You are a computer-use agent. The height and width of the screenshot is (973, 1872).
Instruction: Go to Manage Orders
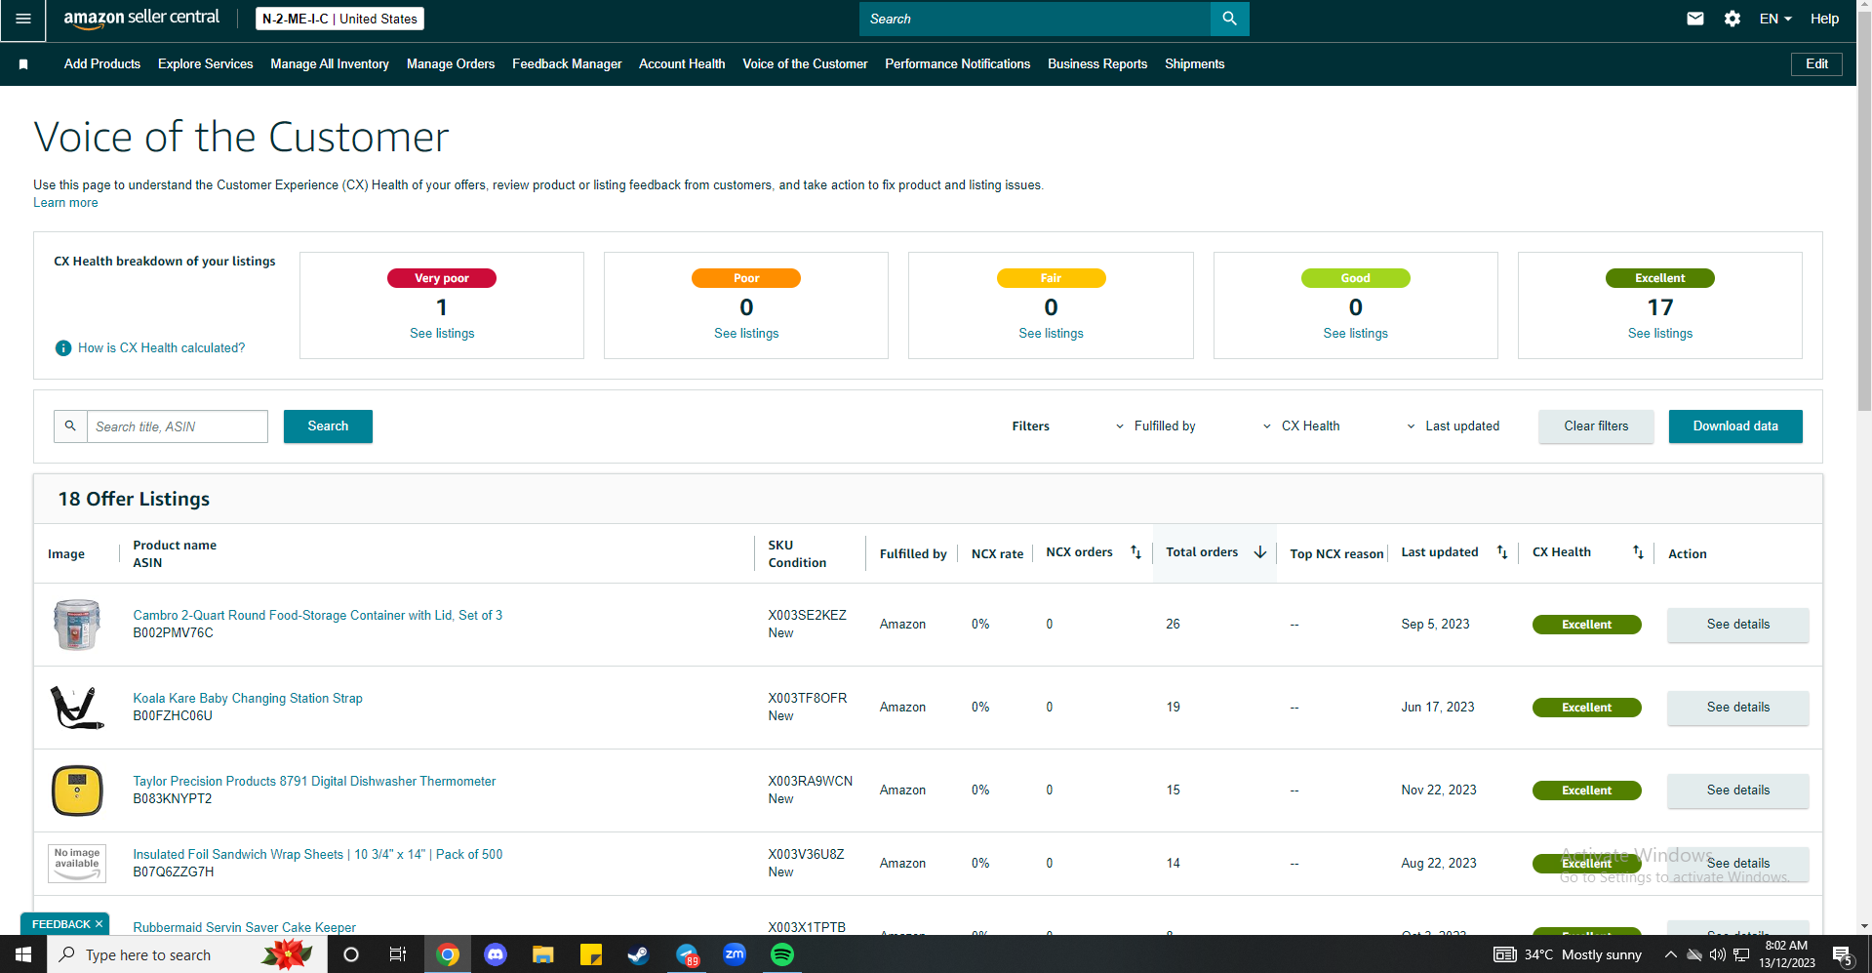tap(451, 64)
